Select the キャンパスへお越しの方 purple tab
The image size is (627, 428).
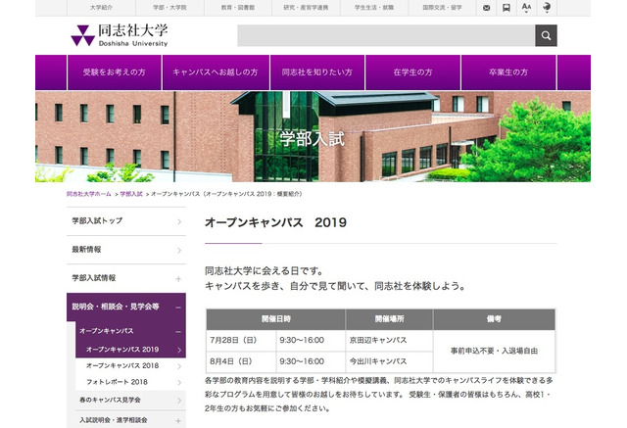(x=216, y=72)
